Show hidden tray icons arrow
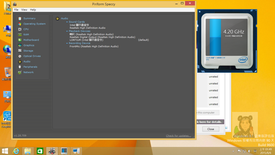This screenshot has height=155, width=275. [x=233, y=151]
